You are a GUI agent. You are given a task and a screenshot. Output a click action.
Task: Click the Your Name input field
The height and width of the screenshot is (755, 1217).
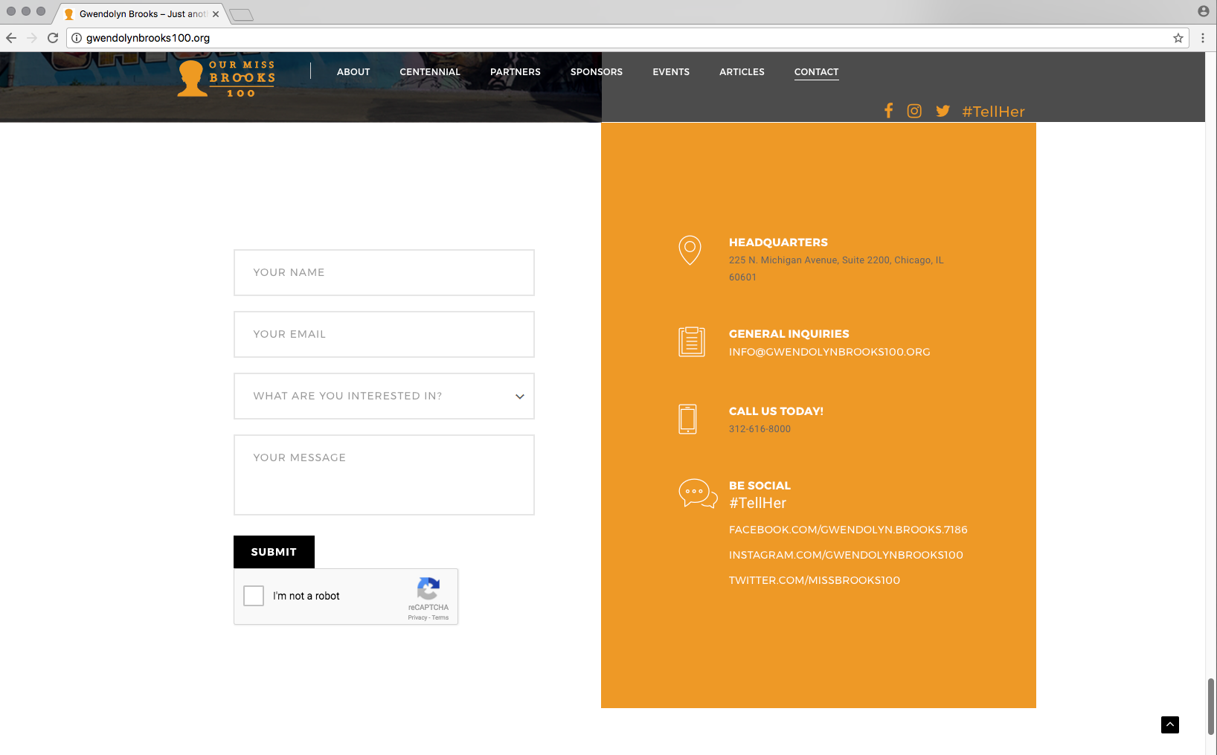click(x=384, y=272)
